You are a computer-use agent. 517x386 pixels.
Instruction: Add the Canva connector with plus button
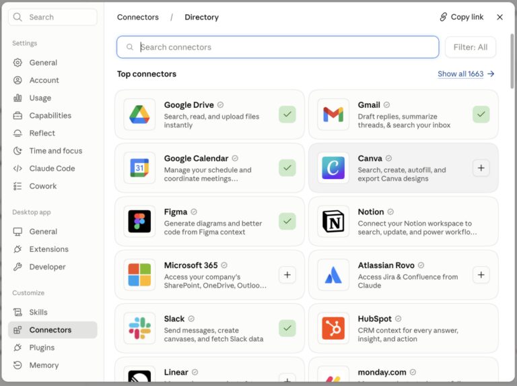pyautogui.click(x=481, y=168)
